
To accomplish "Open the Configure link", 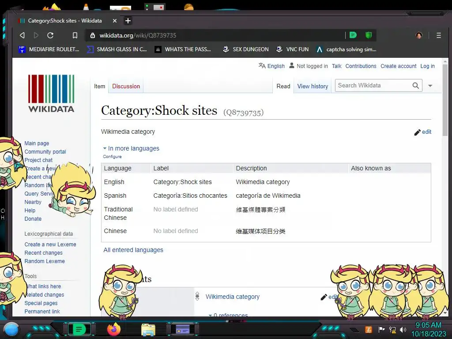I will [112, 157].
